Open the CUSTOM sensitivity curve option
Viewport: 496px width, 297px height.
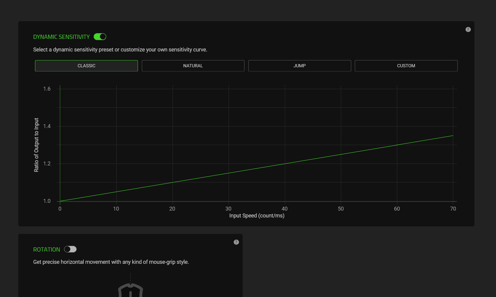coord(406,66)
